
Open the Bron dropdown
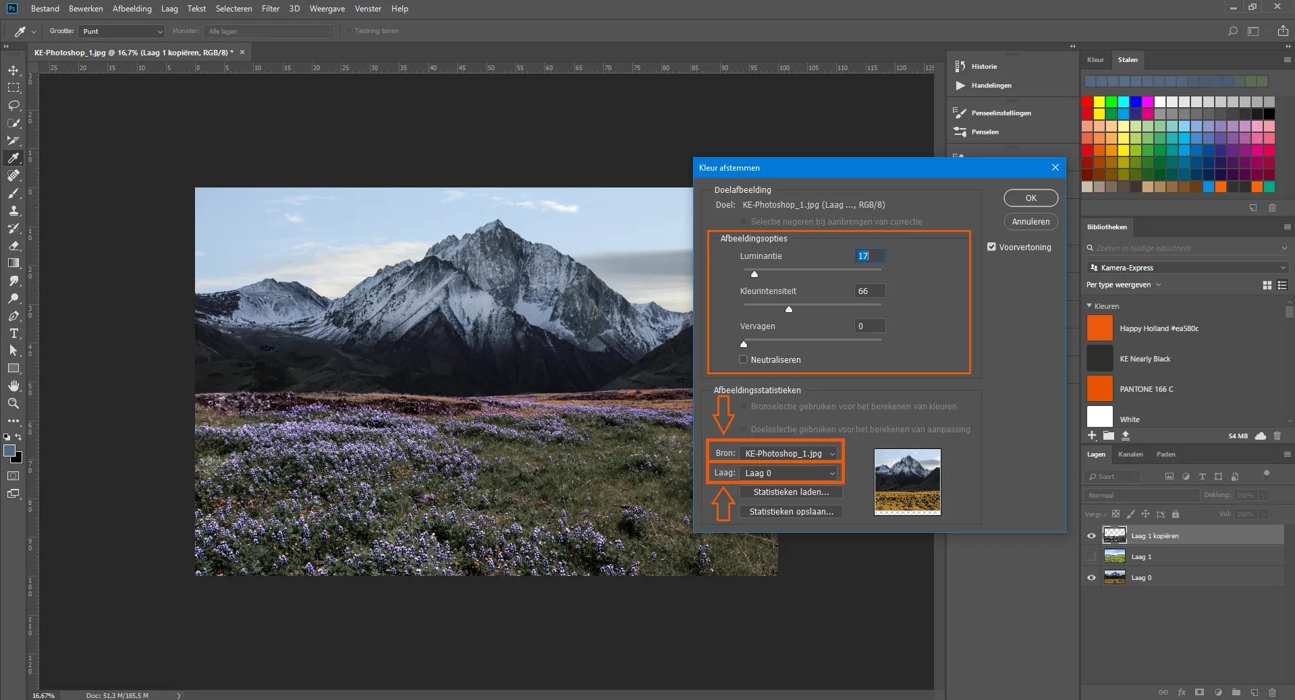[789, 453]
